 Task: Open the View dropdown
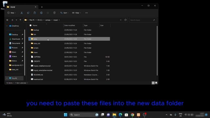76,13
